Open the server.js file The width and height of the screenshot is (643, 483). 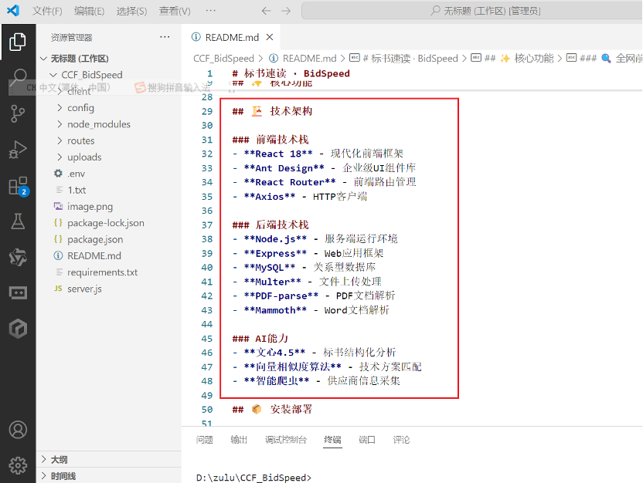click(109, 289)
